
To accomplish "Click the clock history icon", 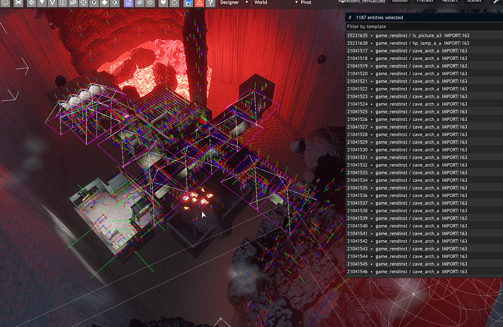I will point(174,3).
